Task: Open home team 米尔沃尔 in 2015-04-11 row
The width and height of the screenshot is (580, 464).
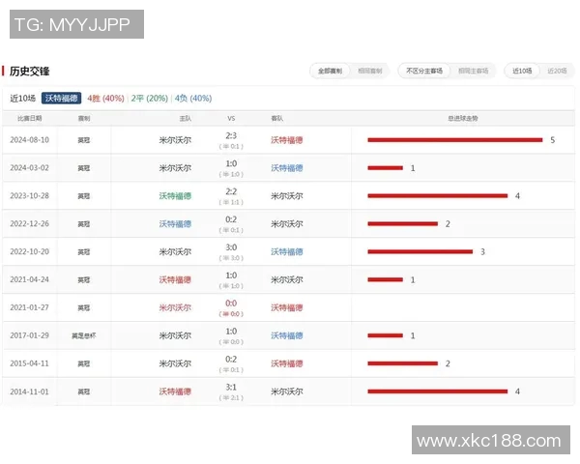Action: (x=175, y=363)
